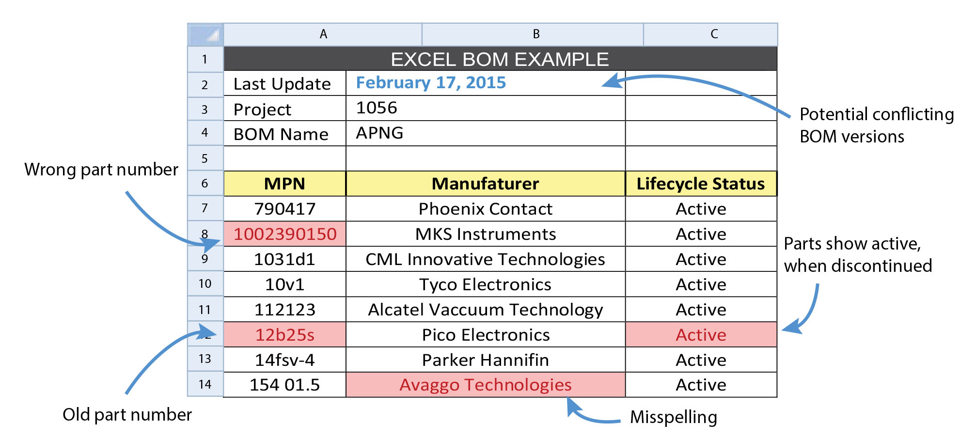This screenshot has width=976, height=439.
Task: Click the BOM Name label cell
Action: pos(285,134)
